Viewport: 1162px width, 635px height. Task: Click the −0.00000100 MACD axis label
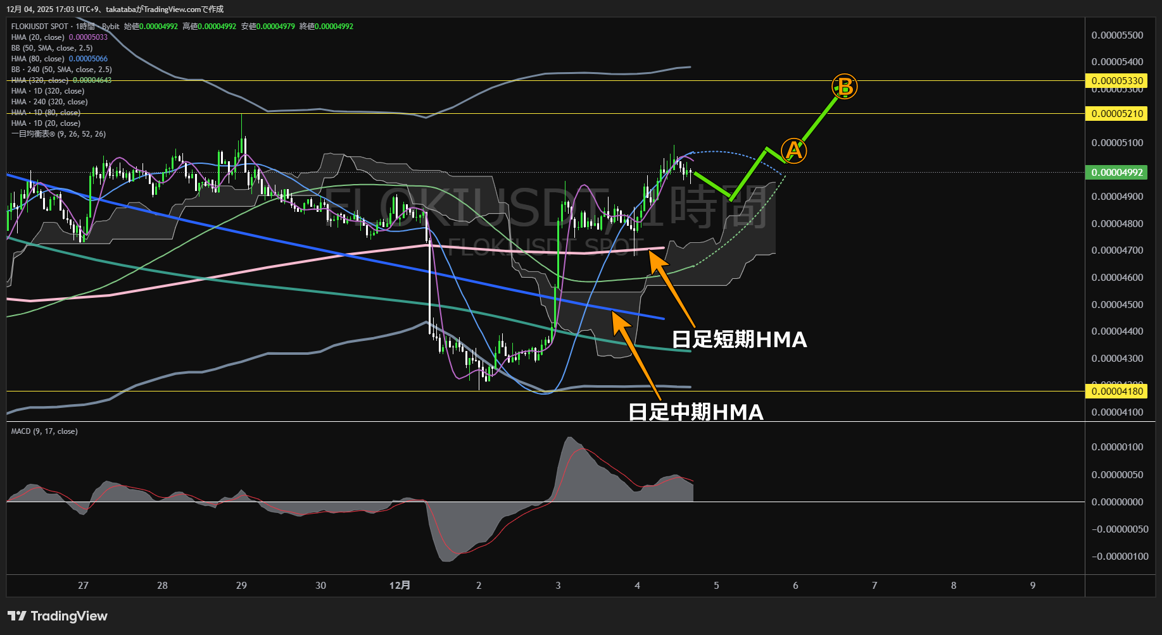pos(1120,557)
